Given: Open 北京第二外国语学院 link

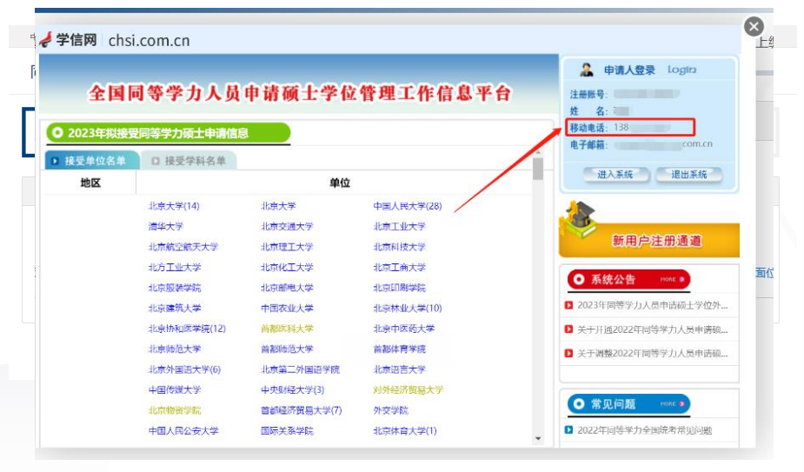Looking at the screenshot, I should tap(300, 369).
